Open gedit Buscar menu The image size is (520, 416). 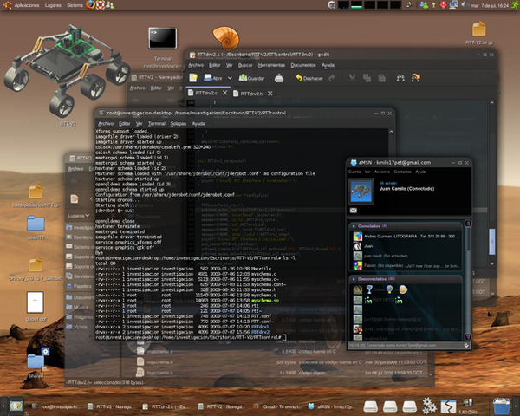point(245,65)
